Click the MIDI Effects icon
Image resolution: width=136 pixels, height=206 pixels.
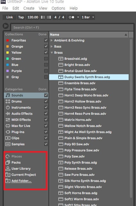tap(8, 120)
